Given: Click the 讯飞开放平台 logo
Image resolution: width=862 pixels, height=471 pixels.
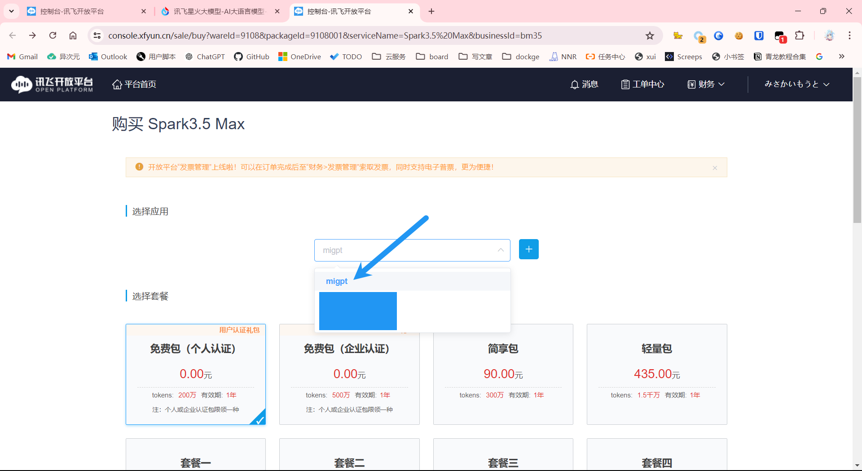Looking at the screenshot, I should (x=52, y=84).
